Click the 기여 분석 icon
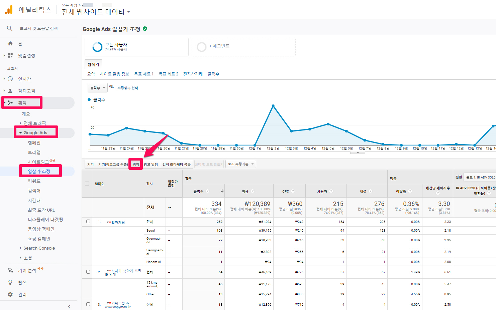This screenshot has width=496, height=310. coord(10,270)
